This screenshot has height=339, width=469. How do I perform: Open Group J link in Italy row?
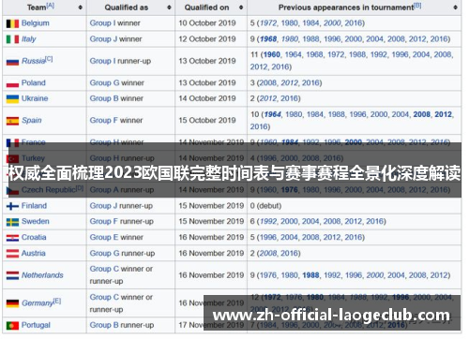click(x=103, y=39)
